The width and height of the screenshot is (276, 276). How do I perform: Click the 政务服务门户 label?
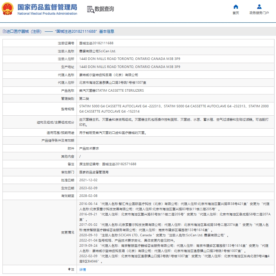point(259,13)
